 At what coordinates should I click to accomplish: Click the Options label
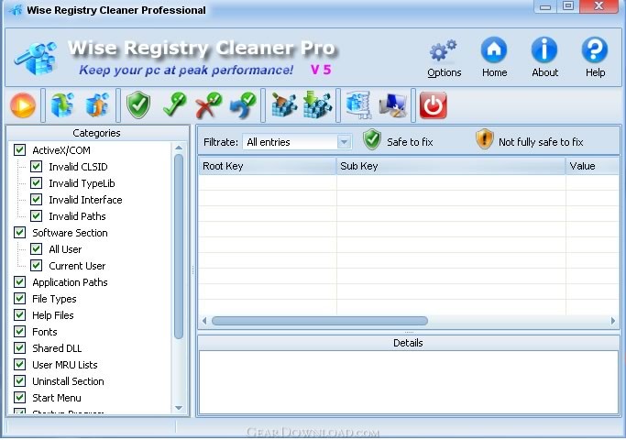tap(444, 72)
